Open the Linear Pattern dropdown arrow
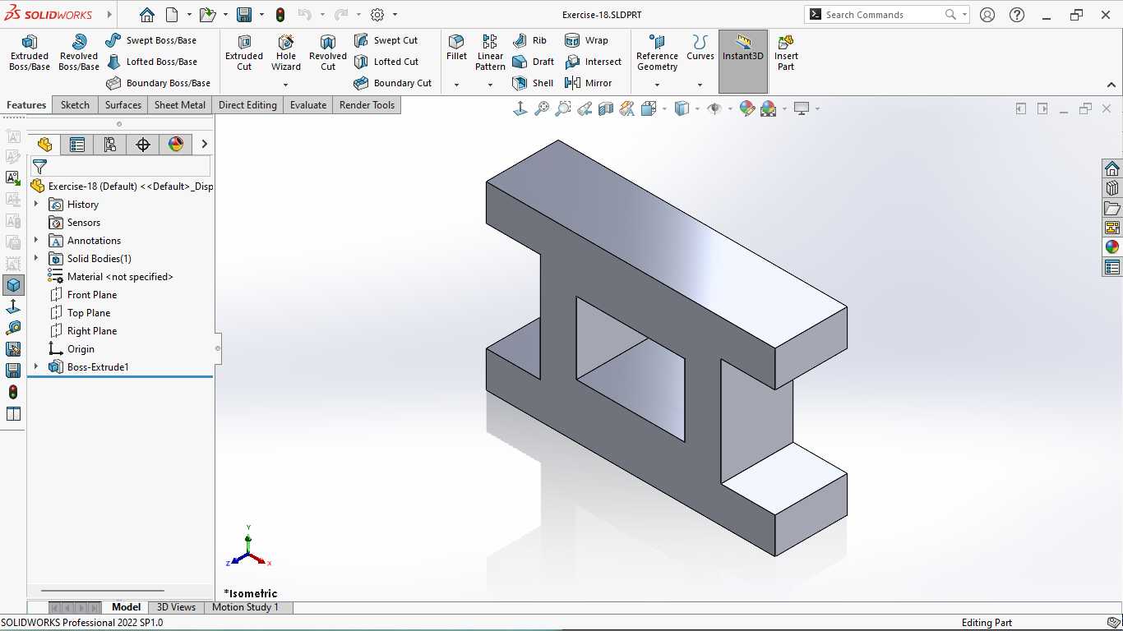Image resolution: width=1123 pixels, height=631 pixels. (490, 85)
